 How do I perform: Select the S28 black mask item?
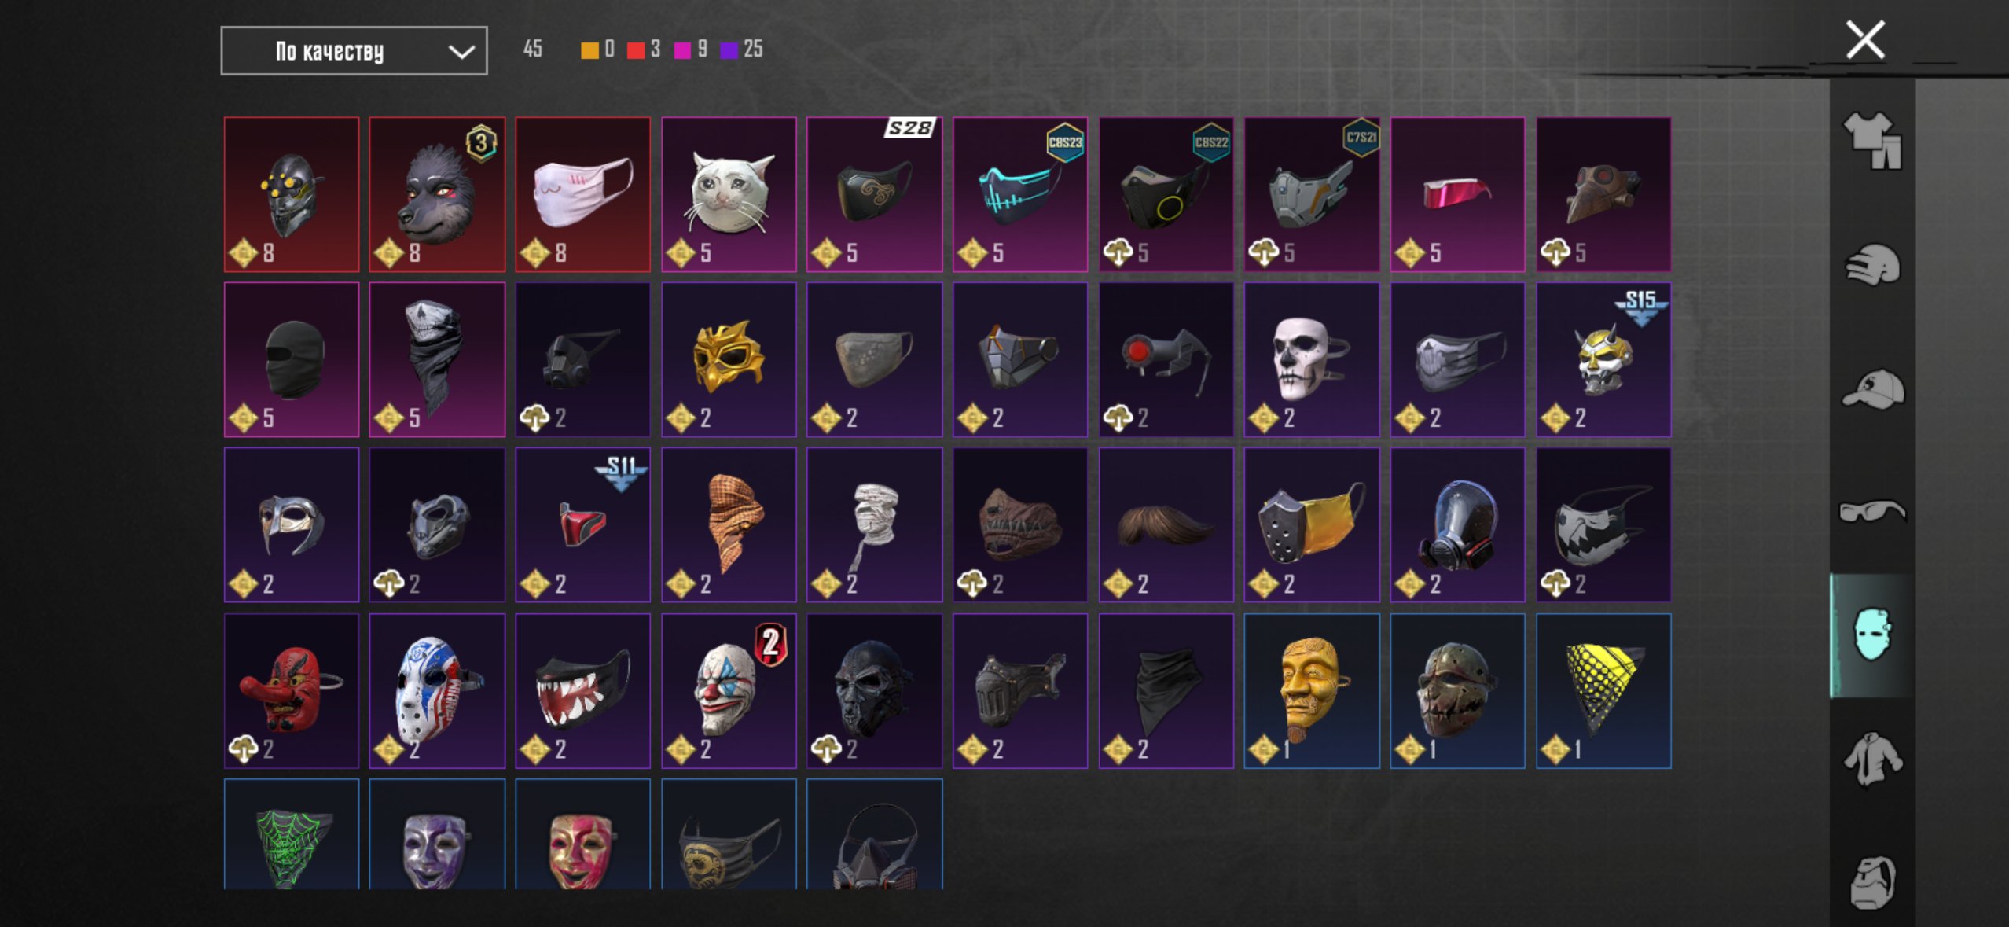point(874,194)
